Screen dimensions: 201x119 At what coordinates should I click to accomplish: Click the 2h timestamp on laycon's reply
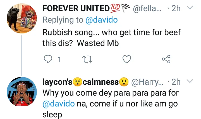[176, 82]
